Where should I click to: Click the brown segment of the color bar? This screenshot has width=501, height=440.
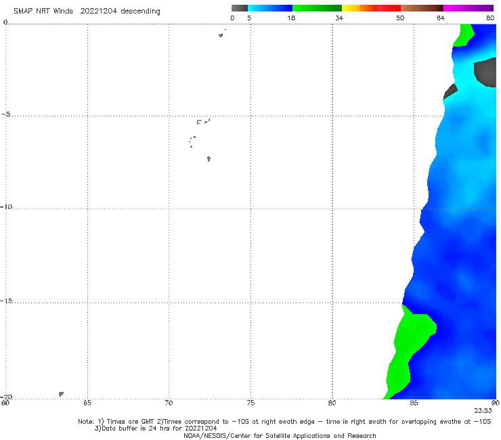pos(422,8)
